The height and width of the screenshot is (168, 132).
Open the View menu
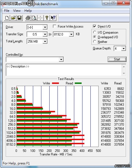[17, 11]
